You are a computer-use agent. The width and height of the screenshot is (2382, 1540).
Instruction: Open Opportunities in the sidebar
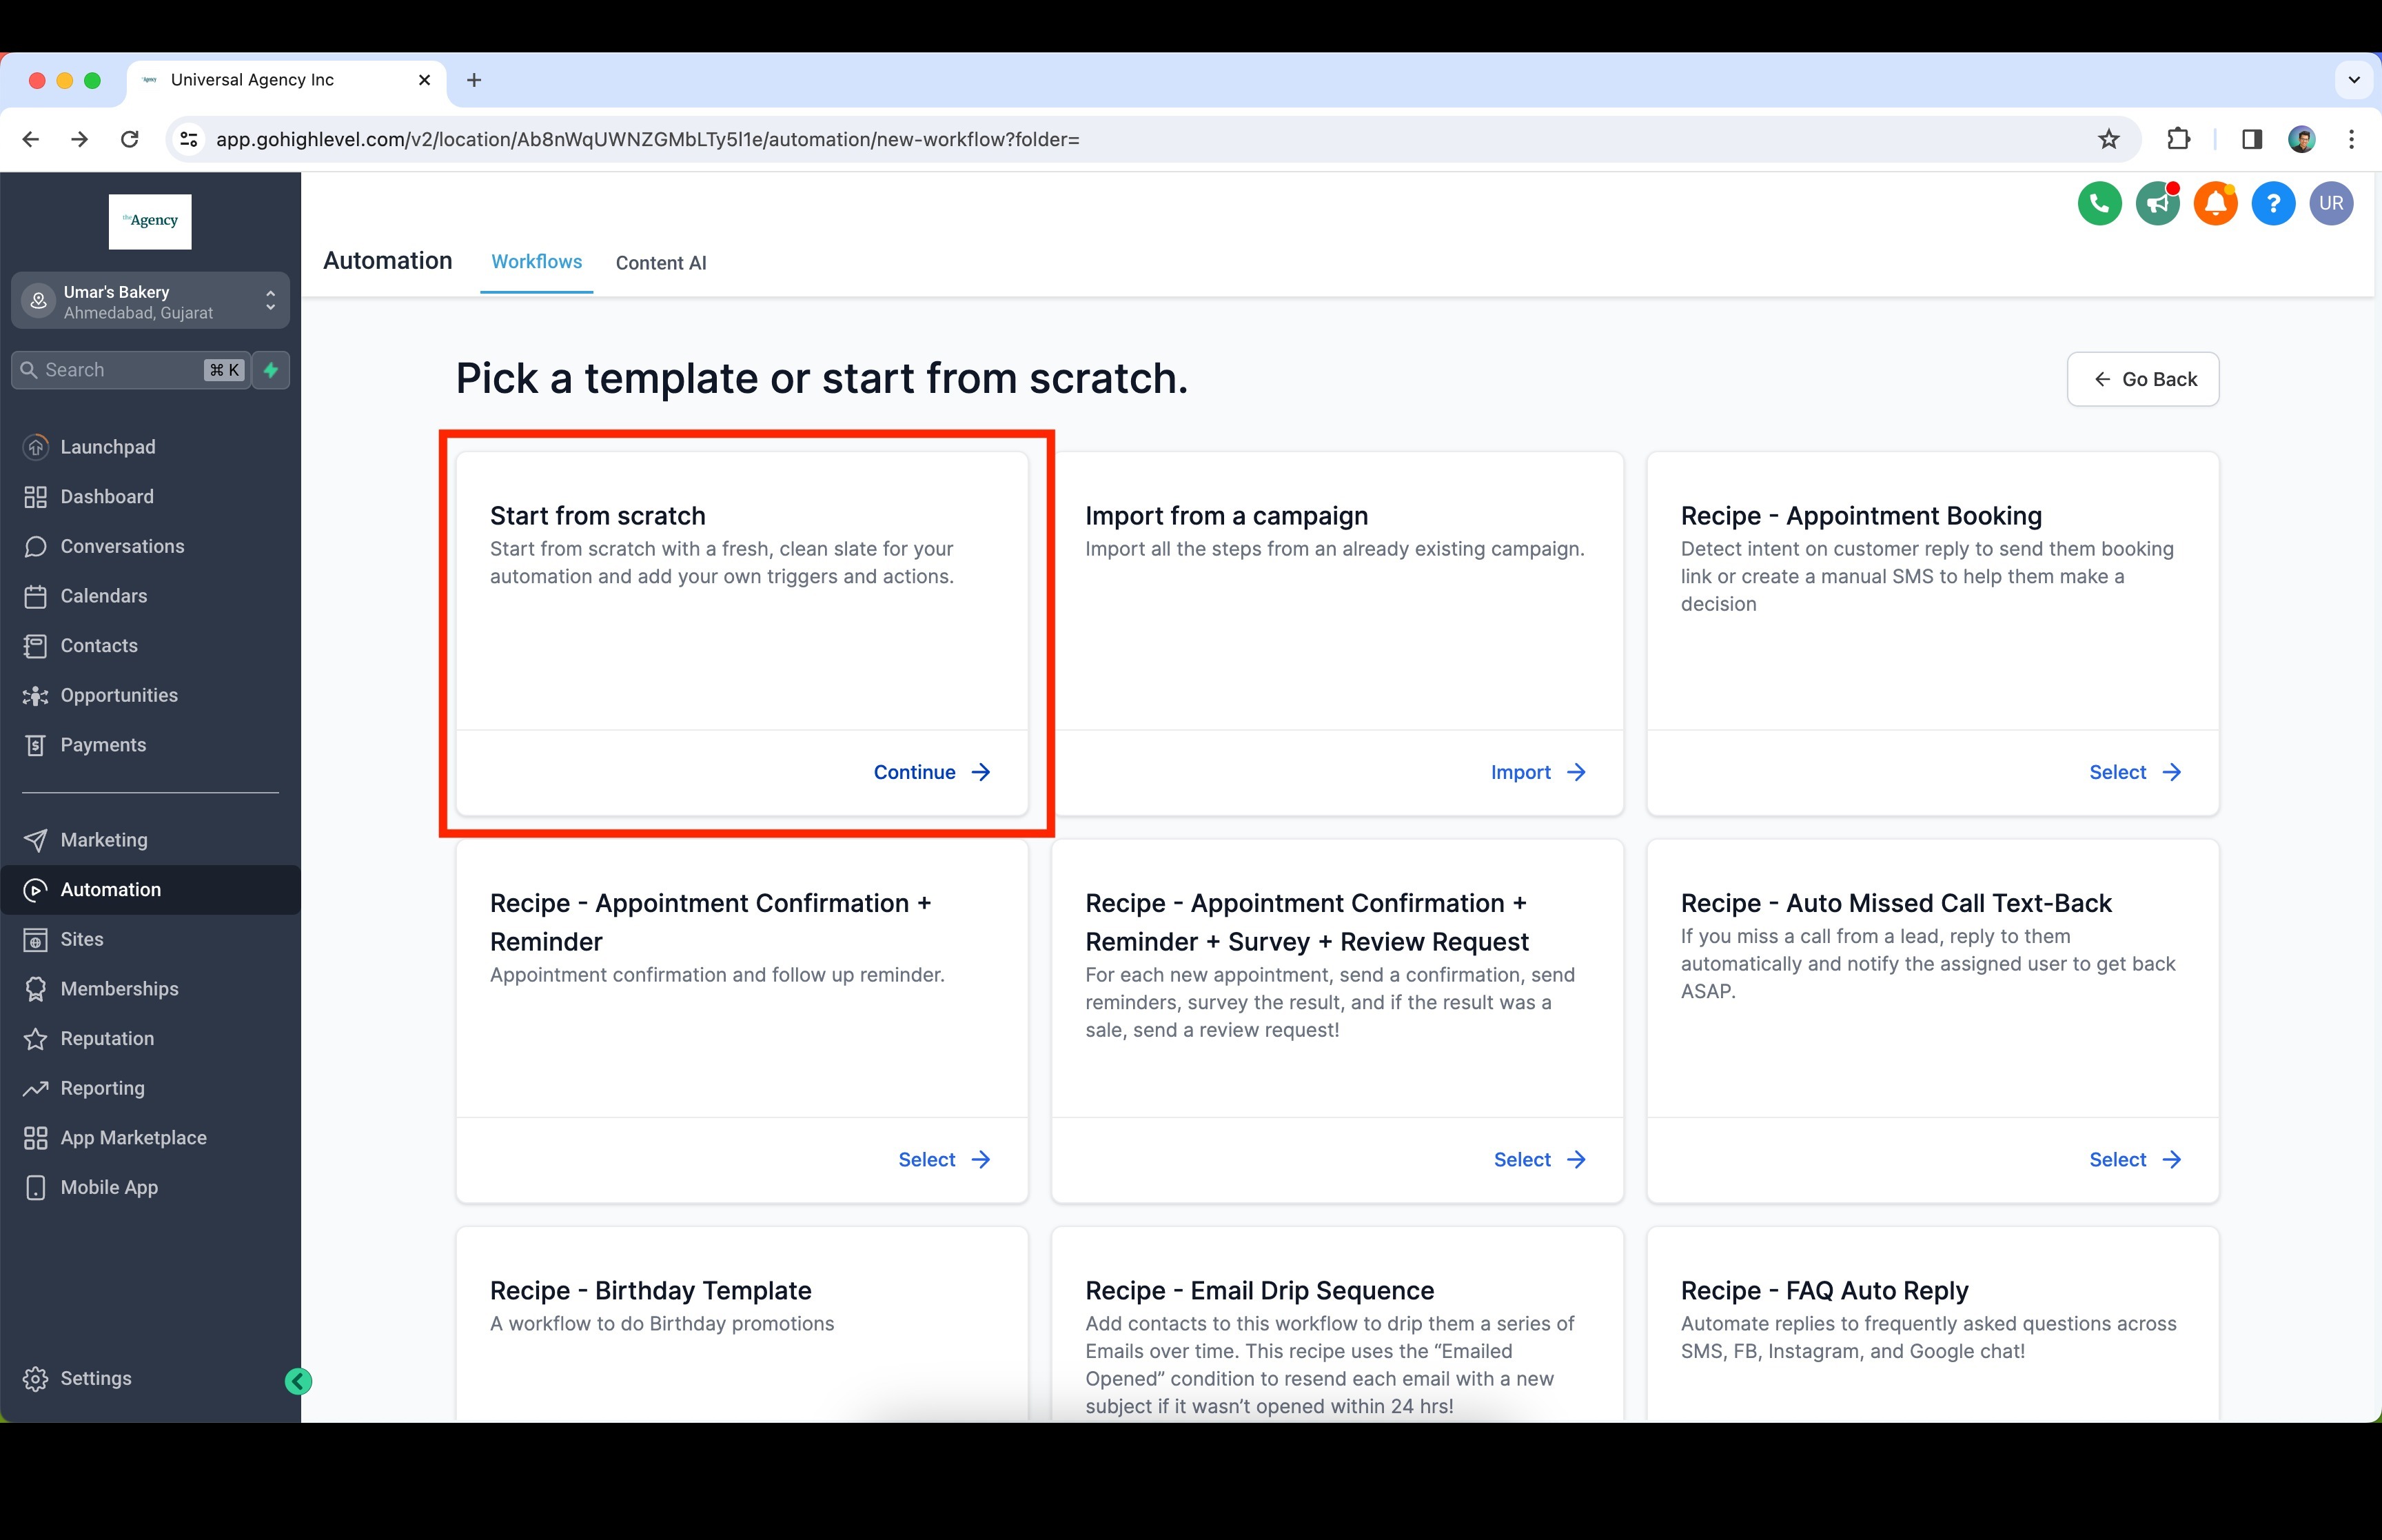[x=119, y=695]
